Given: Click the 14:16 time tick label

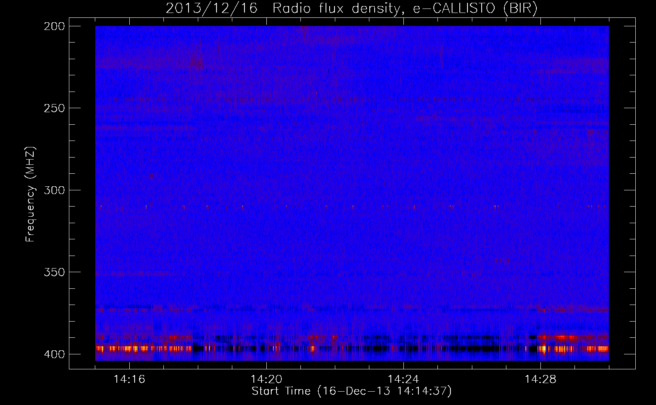Looking at the screenshot, I should coord(129,379).
